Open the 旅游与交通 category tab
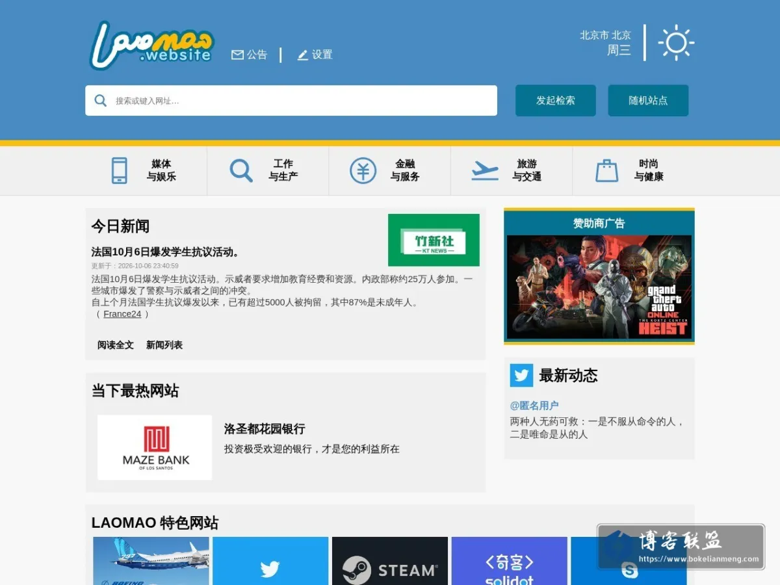Viewport: 780px width, 585px height. point(512,170)
